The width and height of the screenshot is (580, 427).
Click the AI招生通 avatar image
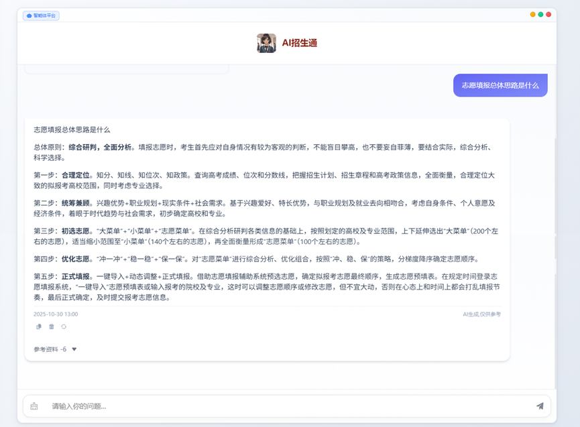click(266, 43)
